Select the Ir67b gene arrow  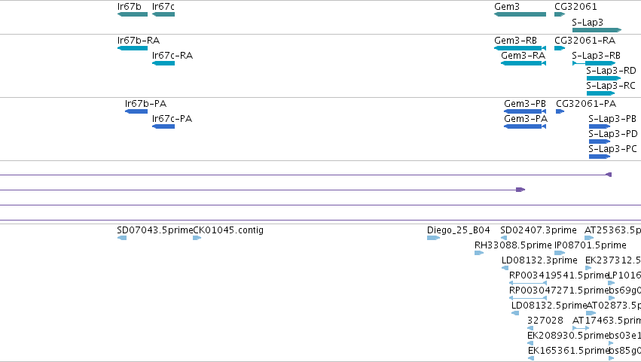pos(133,14)
